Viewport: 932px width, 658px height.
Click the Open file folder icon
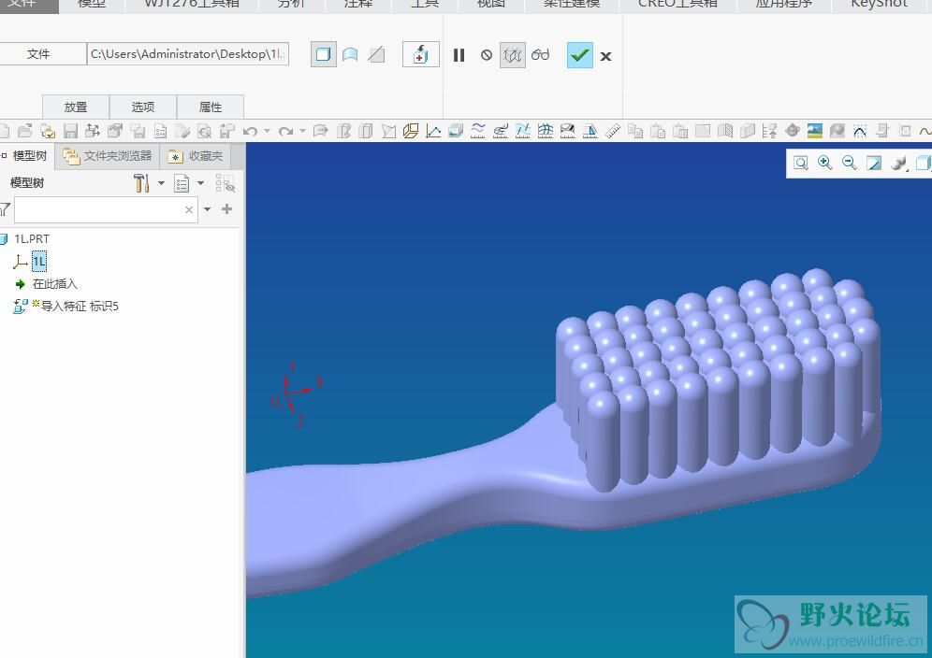click(25, 131)
